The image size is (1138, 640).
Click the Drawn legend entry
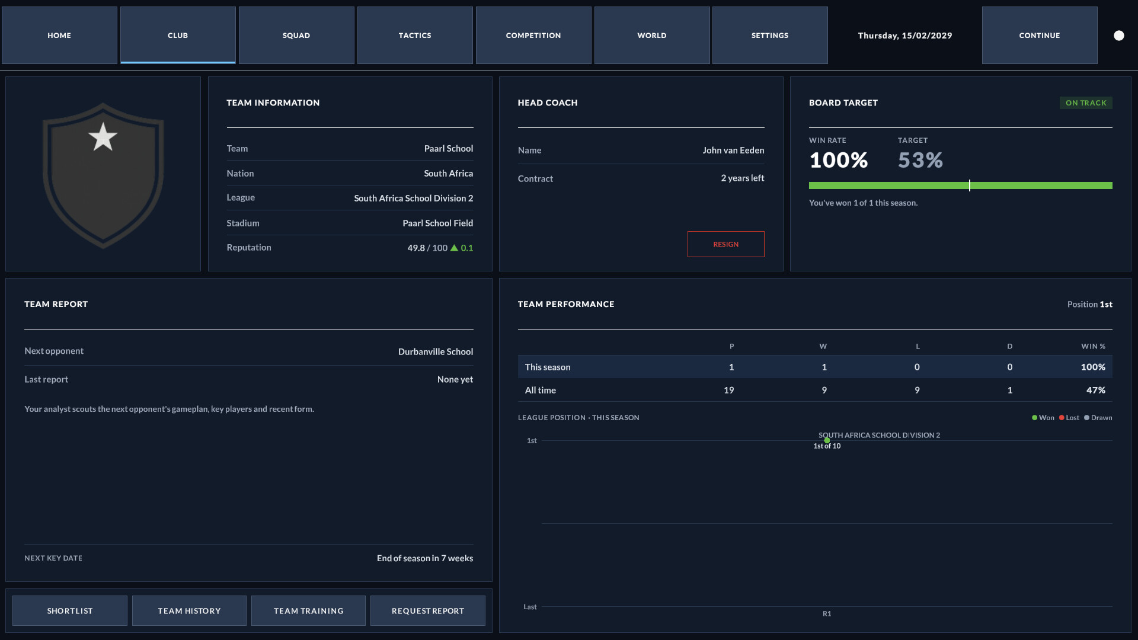(1098, 418)
